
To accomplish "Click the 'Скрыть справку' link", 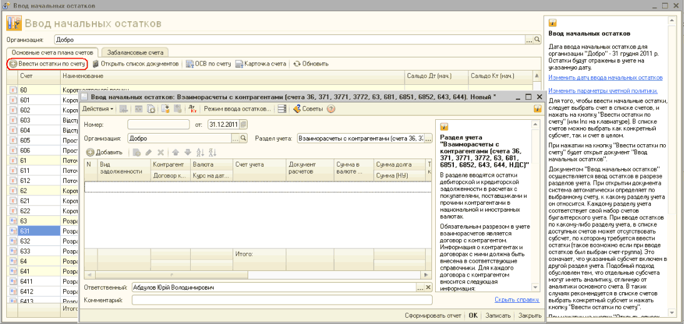I will tap(517, 300).
